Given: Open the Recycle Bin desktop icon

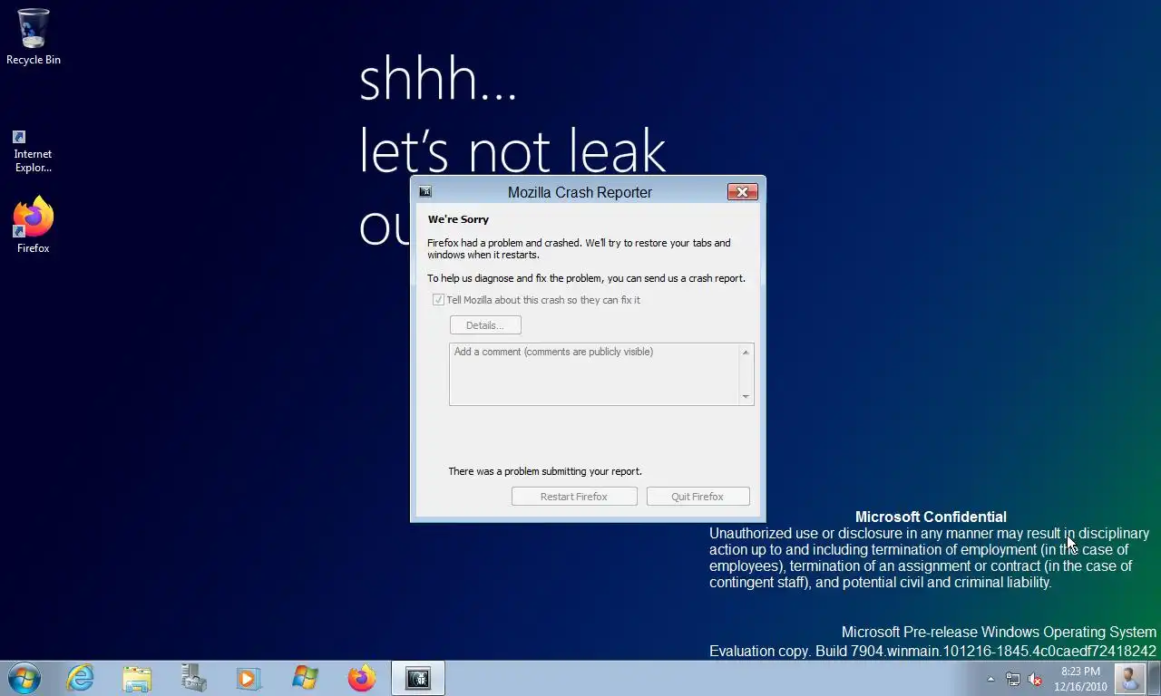Looking at the screenshot, I should [x=34, y=36].
